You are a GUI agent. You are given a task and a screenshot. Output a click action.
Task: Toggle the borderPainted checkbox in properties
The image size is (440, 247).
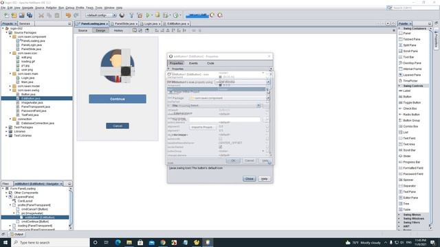220,147
